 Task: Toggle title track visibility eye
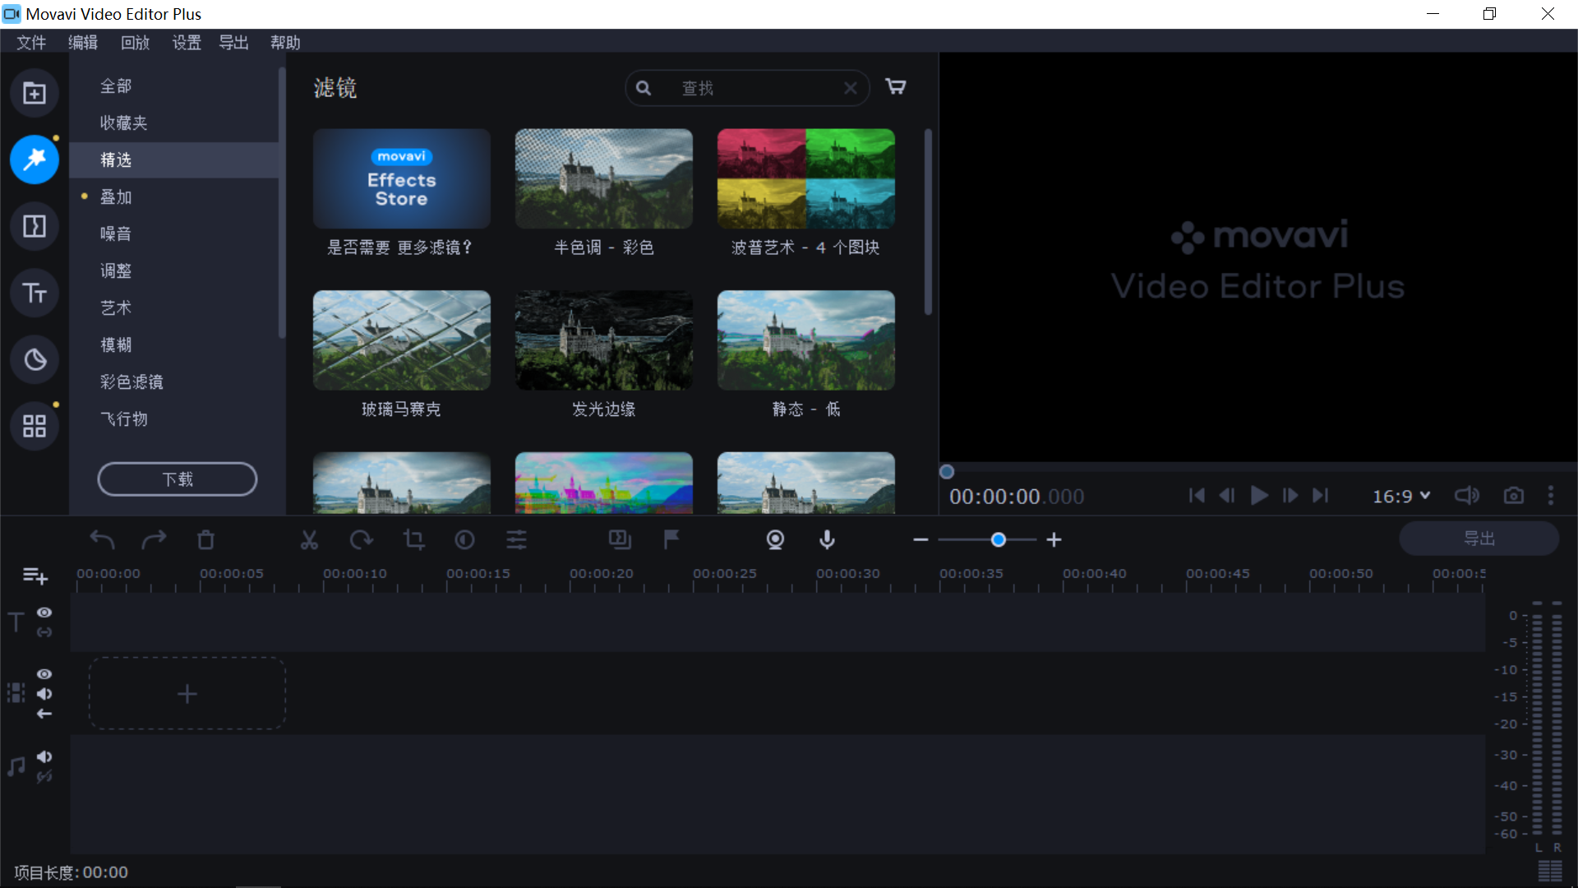pyautogui.click(x=44, y=613)
